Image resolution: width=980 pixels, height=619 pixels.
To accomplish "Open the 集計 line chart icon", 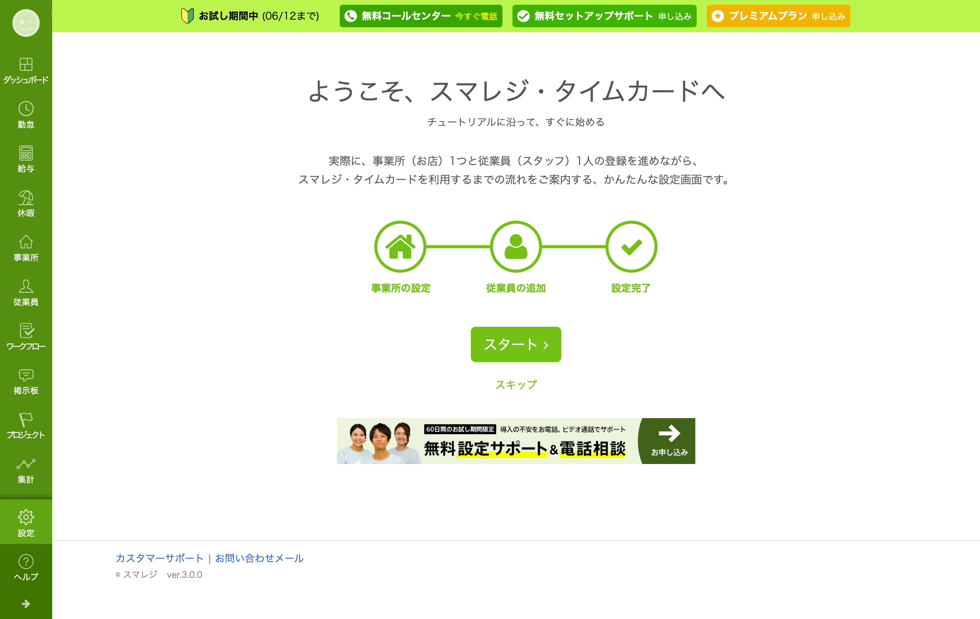I will (26, 464).
